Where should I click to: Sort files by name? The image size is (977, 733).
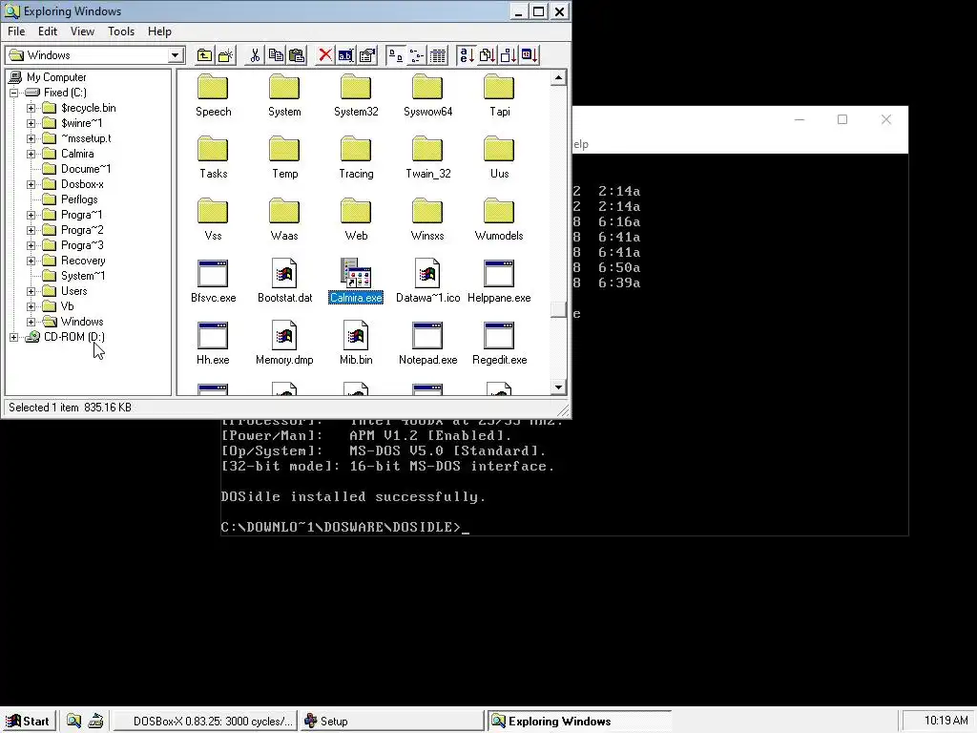466,55
